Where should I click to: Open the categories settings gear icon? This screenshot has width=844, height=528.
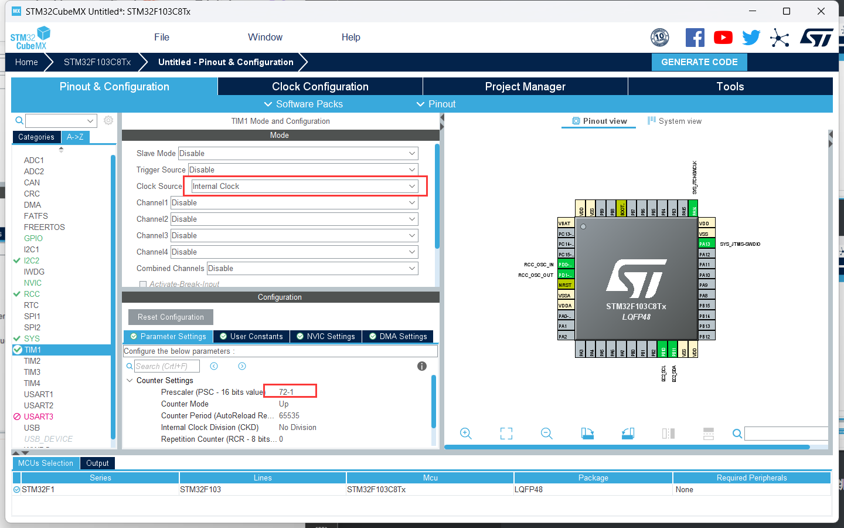pyautogui.click(x=108, y=120)
